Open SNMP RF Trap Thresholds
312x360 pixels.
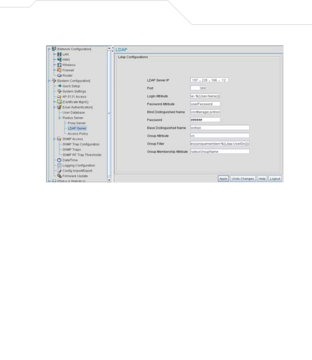point(82,155)
